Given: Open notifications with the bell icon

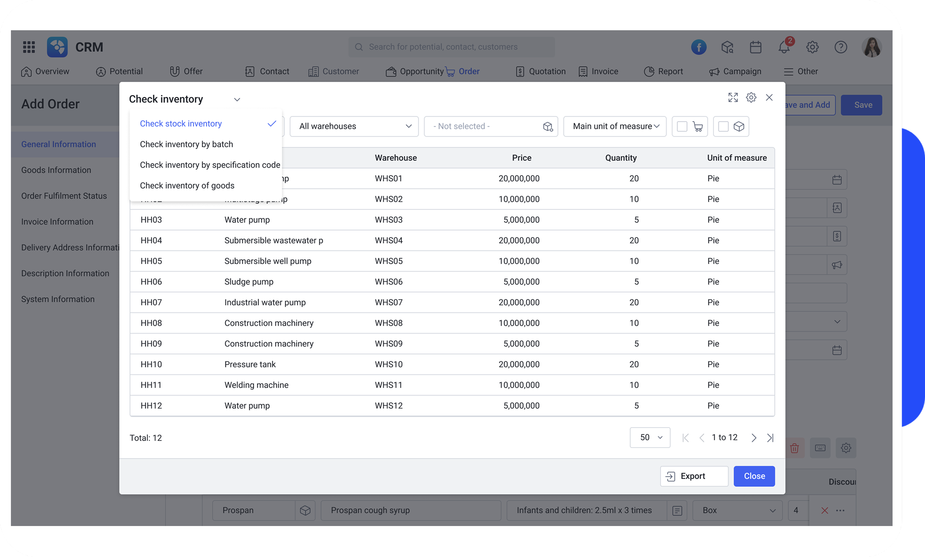Looking at the screenshot, I should [783, 47].
